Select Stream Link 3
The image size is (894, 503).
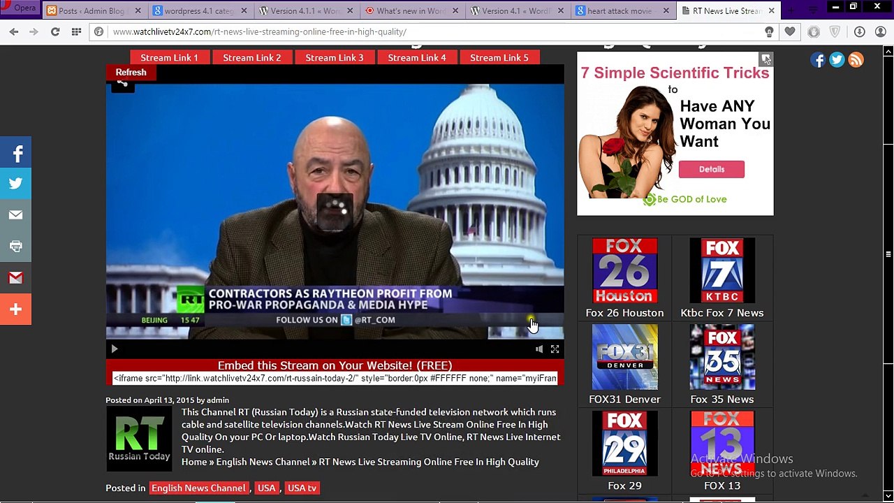pos(334,57)
